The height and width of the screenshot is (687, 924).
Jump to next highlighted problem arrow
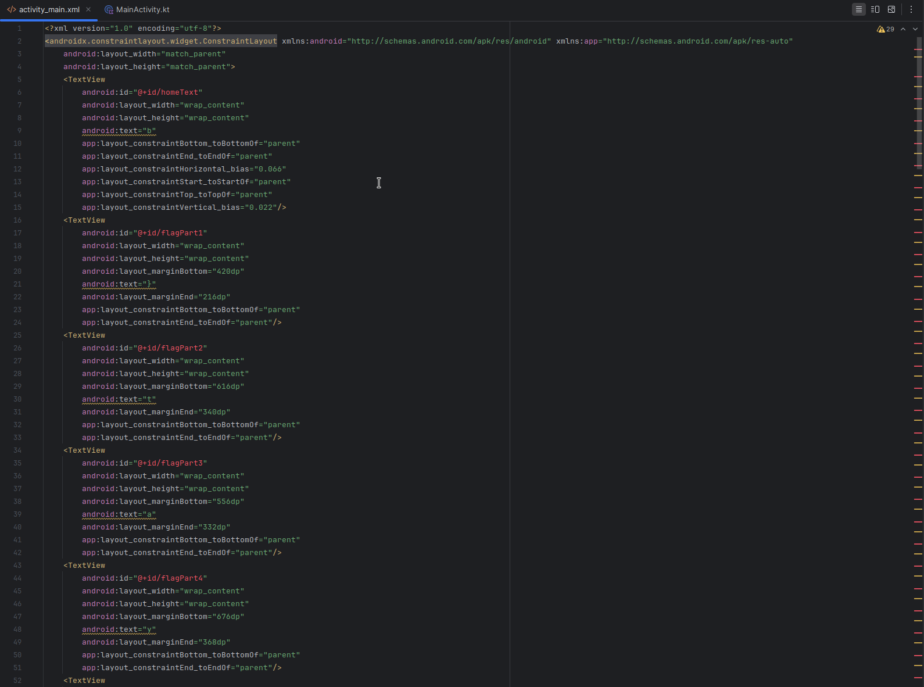coord(915,29)
